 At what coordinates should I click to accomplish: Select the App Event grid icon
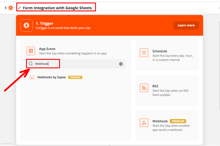coord(31,51)
